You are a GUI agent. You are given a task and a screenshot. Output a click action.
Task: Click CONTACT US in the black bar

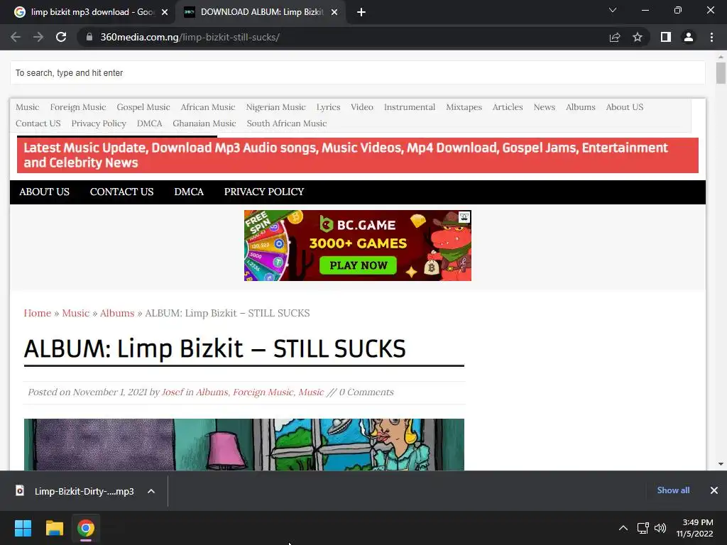coord(121,192)
